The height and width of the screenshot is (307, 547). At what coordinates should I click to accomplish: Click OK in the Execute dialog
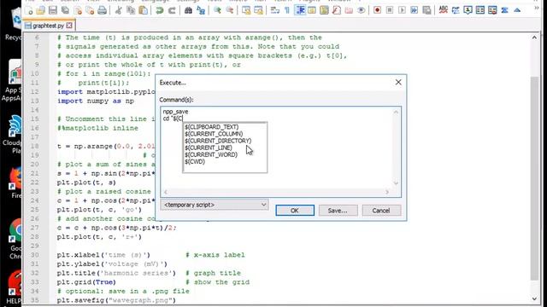(x=295, y=211)
